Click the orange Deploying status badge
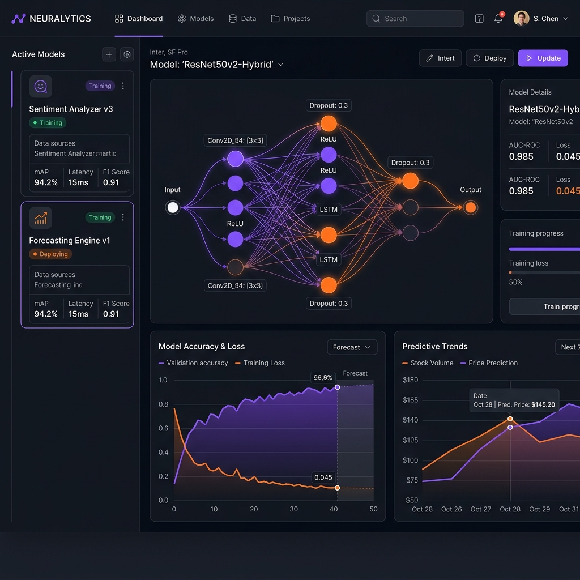 [x=50, y=254]
